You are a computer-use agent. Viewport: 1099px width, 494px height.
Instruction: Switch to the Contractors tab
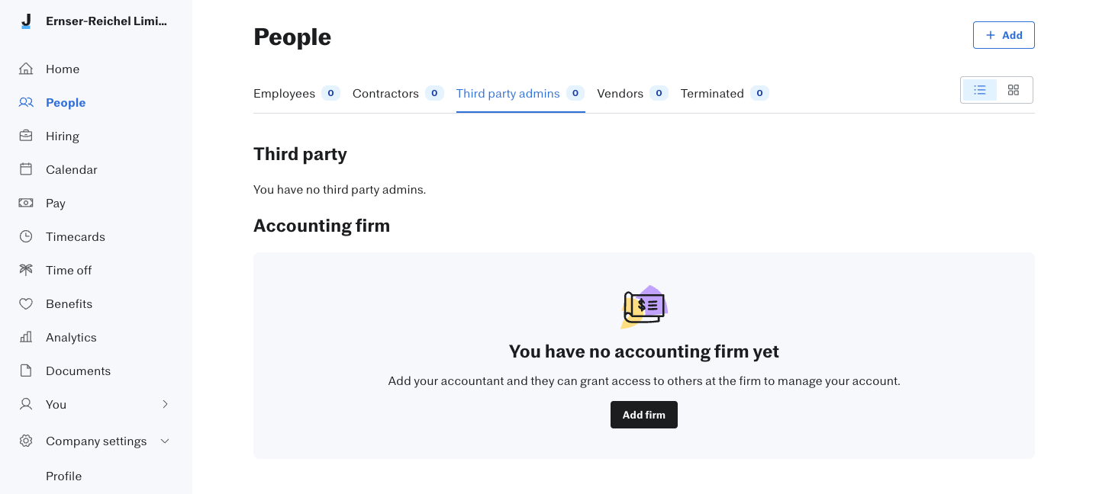(398, 94)
